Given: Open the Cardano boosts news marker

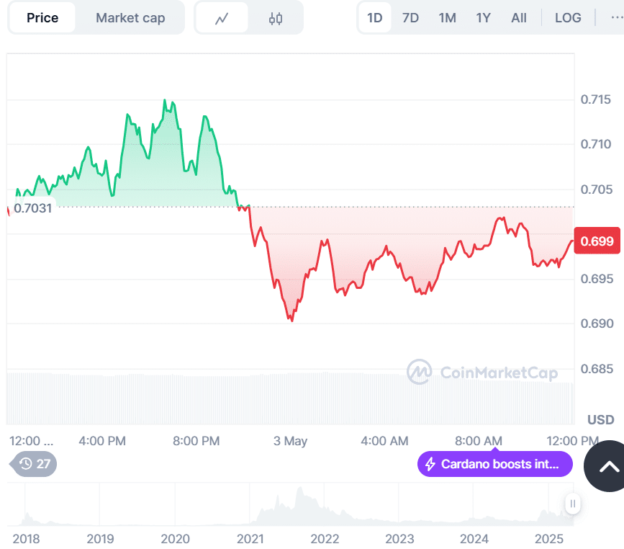Looking at the screenshot, I should [x=494, y=464].
